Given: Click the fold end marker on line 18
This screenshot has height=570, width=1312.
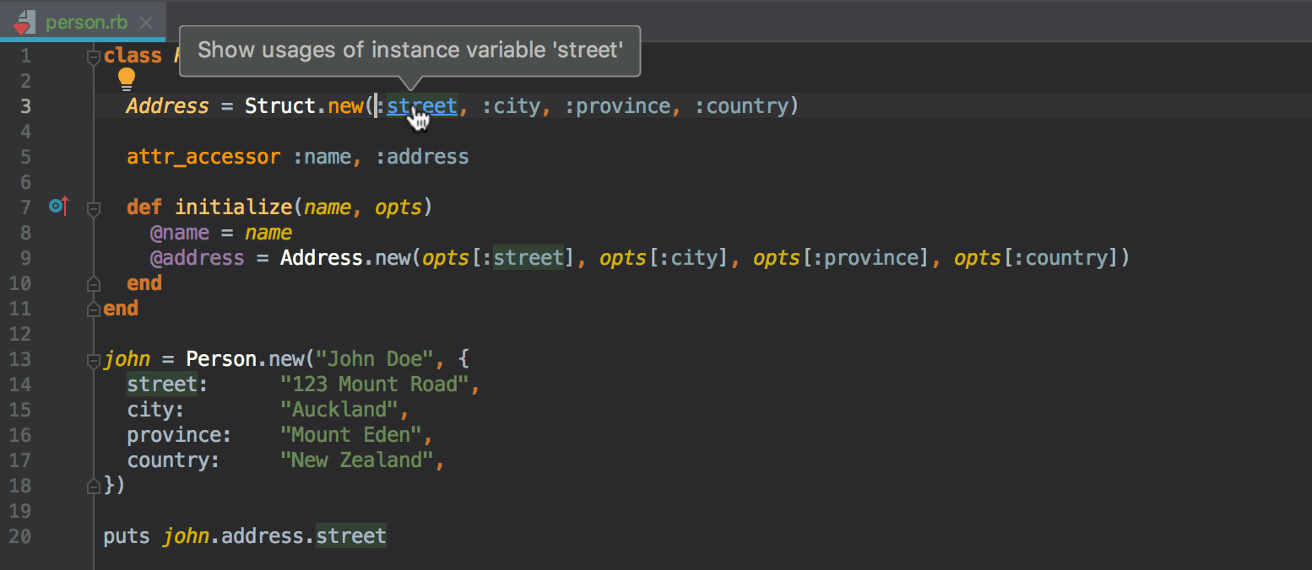Looking at the screenshot, I should [x=94, y=486].
